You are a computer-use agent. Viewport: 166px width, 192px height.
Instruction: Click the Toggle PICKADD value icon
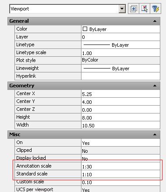pyautogui.click(x=134, y=9)
